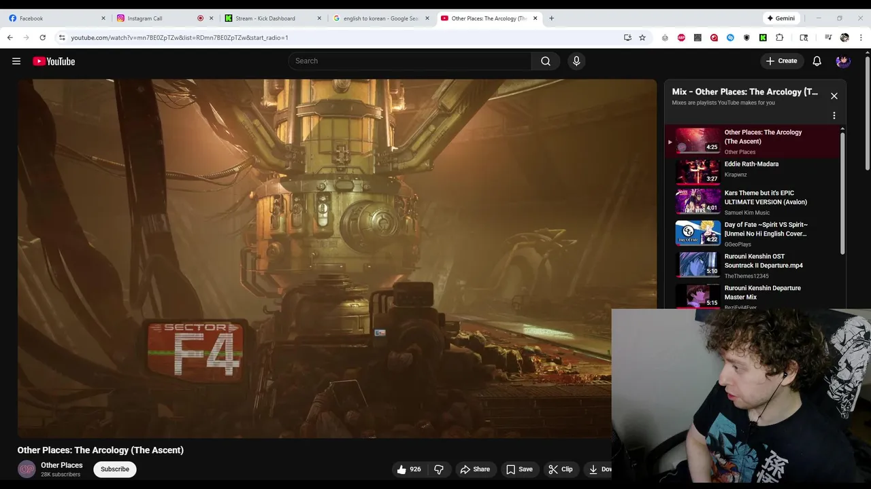Open Gemini in Chrome

[x=781, y=18]
